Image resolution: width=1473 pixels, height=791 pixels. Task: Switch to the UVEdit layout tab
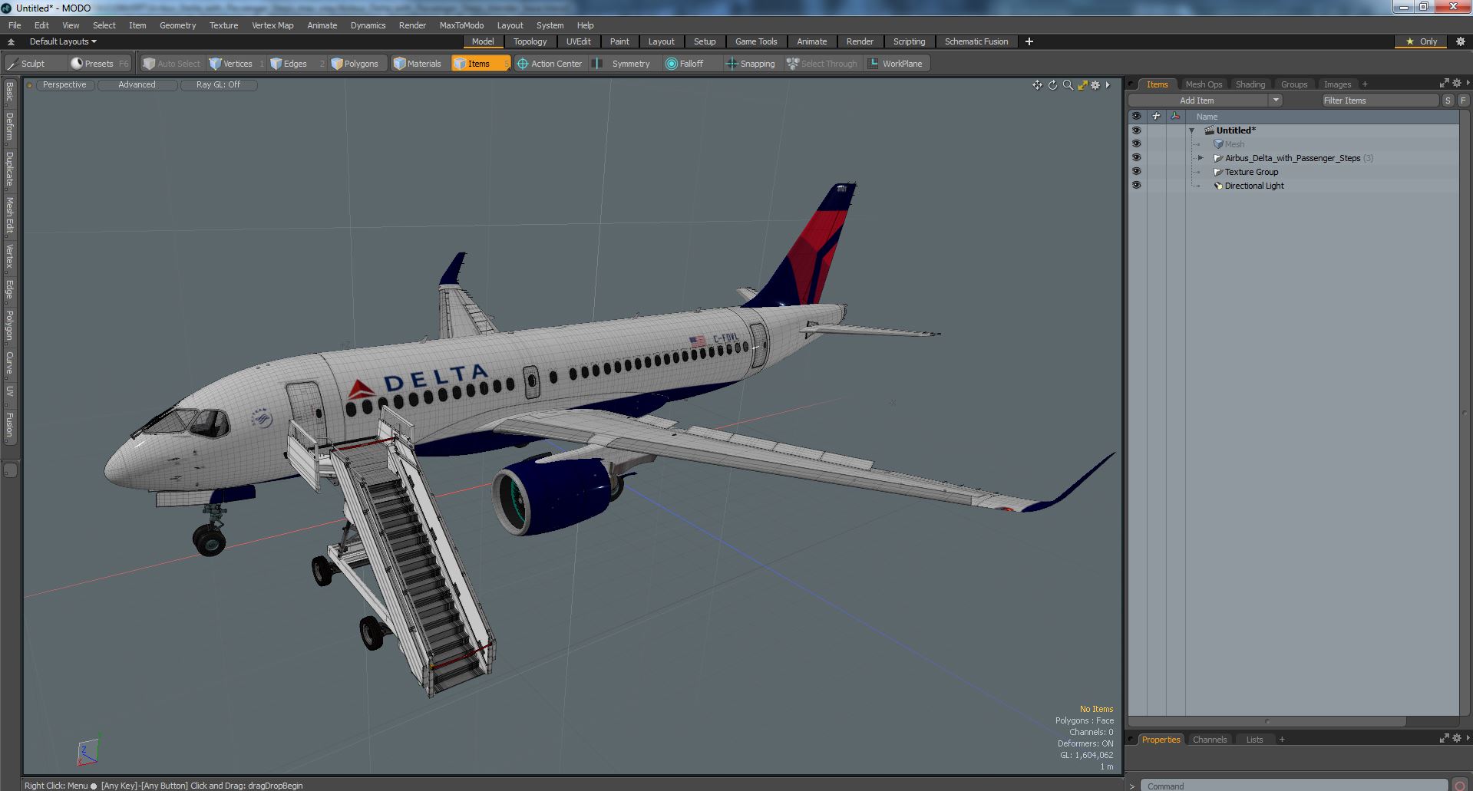pos(579,41)
